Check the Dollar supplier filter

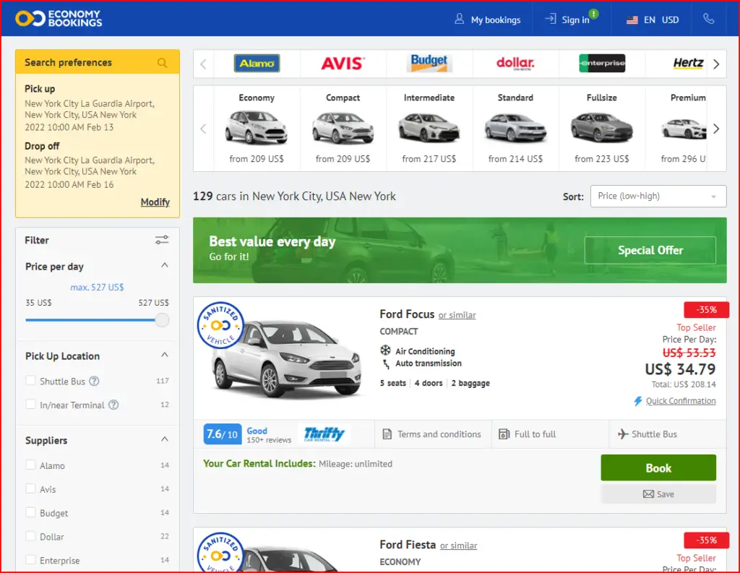tap(30, 536)
